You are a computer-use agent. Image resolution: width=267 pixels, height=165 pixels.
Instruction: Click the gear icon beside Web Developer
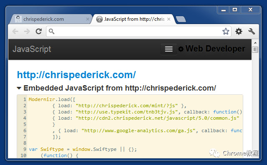click(181, 49)
